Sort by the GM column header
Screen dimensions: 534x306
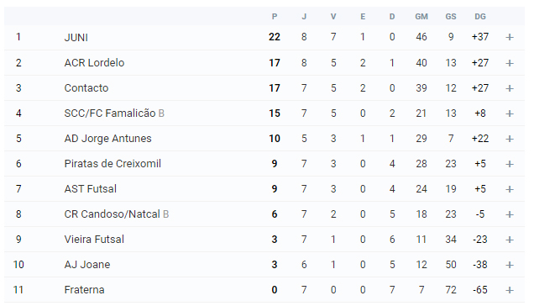[x=421, y=17]
